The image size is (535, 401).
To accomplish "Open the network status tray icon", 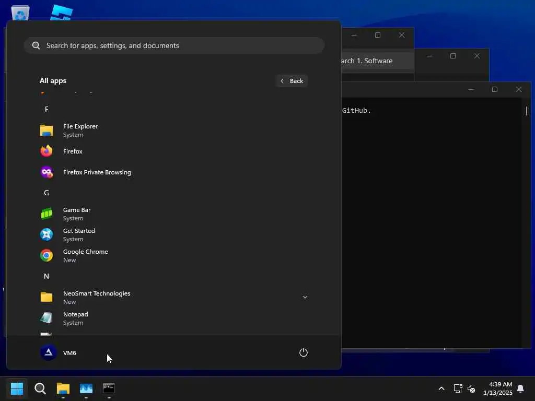I will point(458,388).
